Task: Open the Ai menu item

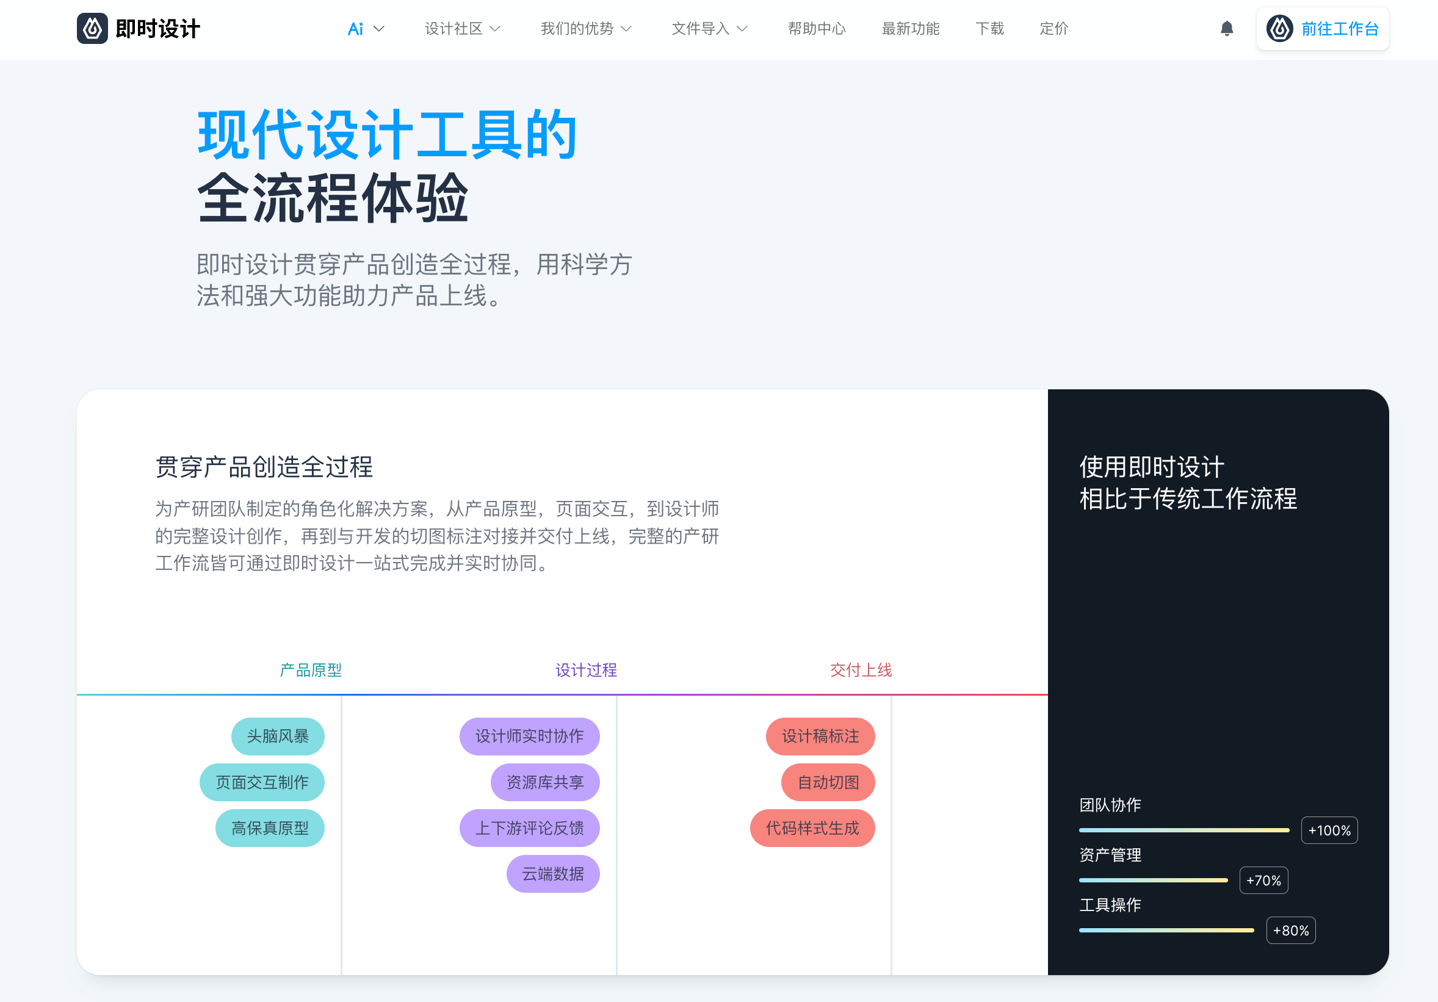Action: 355,29
